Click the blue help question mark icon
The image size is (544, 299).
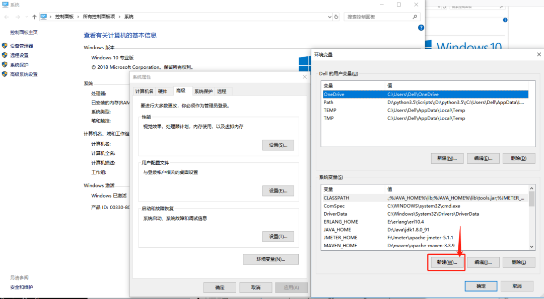(421, 28)
